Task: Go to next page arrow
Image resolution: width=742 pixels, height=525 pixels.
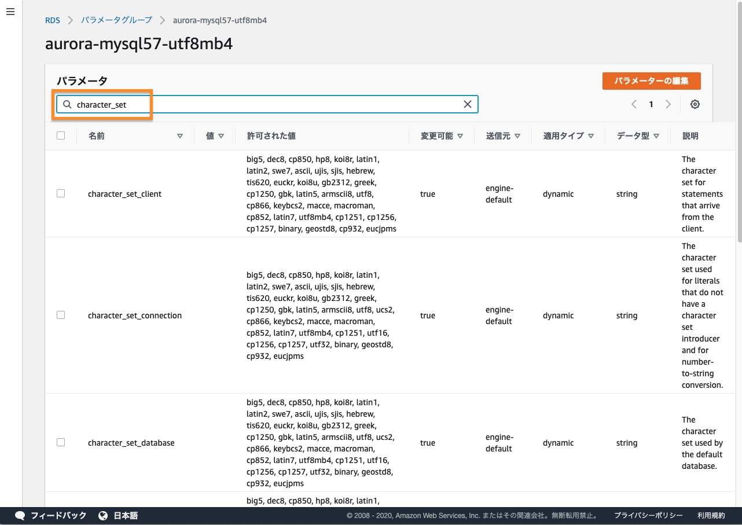Action: (668, 104)
